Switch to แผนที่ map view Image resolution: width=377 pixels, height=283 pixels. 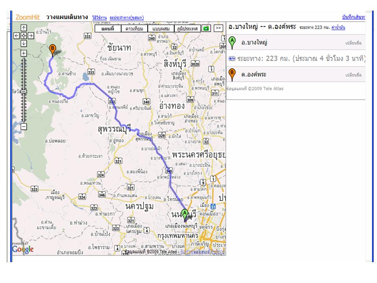tap(107, 28)
